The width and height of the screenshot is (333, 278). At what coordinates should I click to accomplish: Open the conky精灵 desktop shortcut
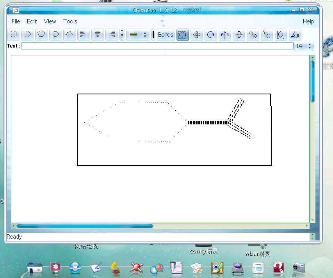[203, 251]
